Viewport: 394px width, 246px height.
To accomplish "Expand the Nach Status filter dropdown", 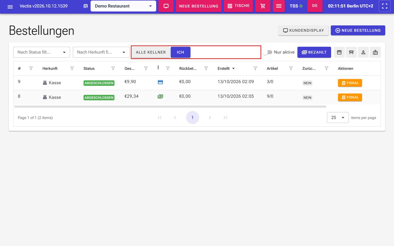I will click(x=42, y=52).
